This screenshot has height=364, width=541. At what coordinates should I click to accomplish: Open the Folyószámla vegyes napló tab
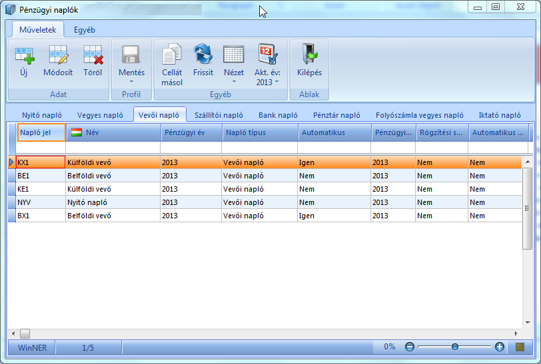click(420, 115)
